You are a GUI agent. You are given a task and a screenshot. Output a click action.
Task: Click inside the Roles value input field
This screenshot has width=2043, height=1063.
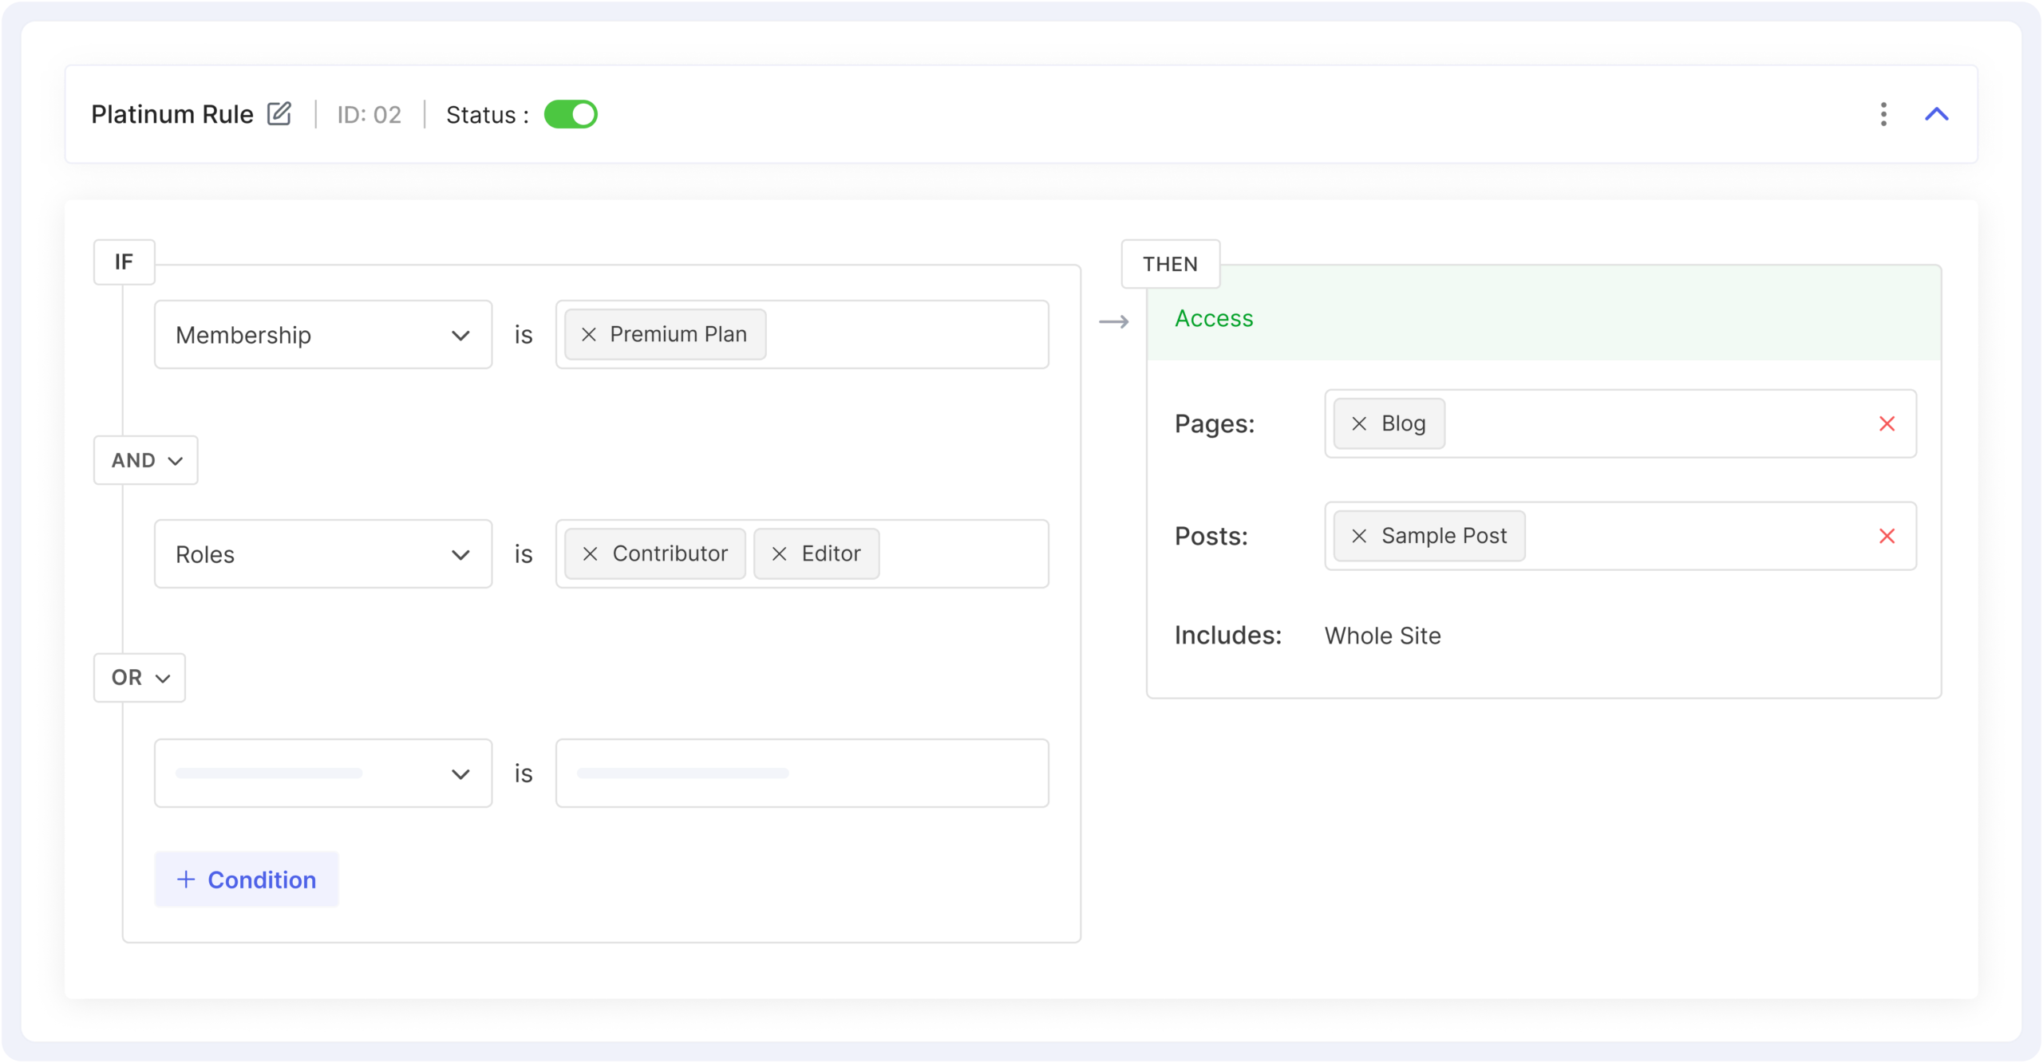click(x=962, y=554)
